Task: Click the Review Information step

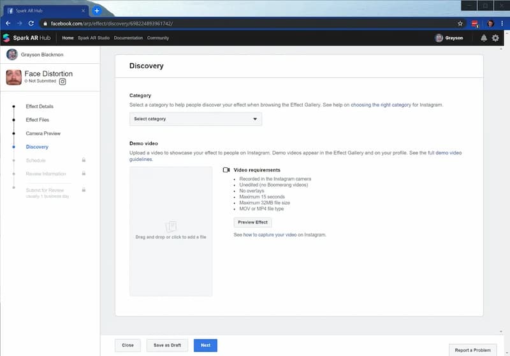Action: pos(46,174)
